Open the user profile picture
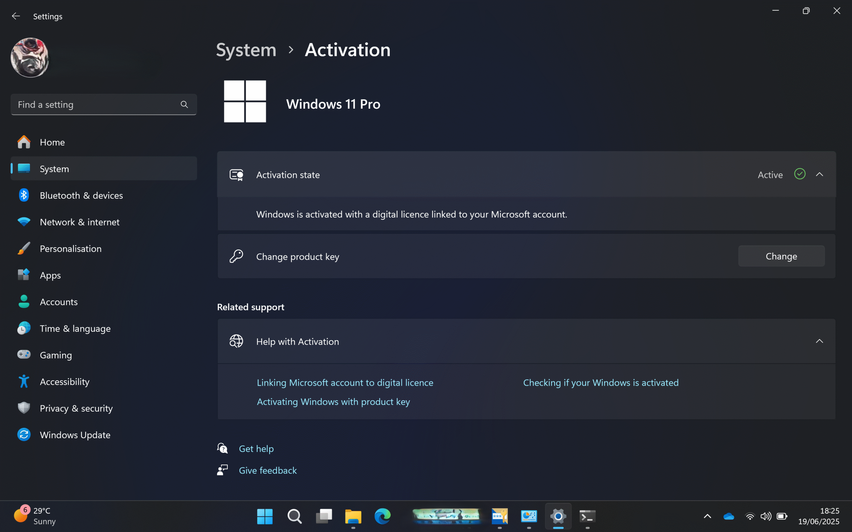The width and height of the screenshot is (852, 532). click(x=30, y=57)
